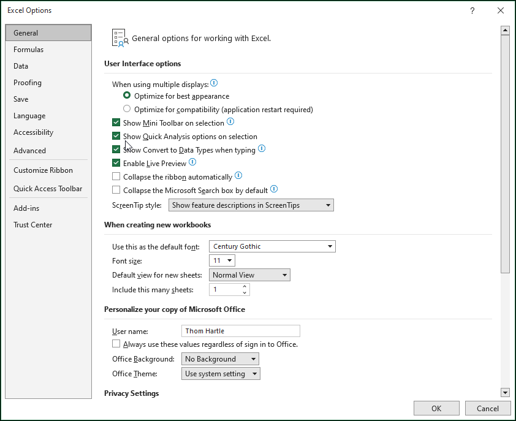Viewport: 516px width, 421px height.
Task: Open the Advanced category
Action: (48, 150)
